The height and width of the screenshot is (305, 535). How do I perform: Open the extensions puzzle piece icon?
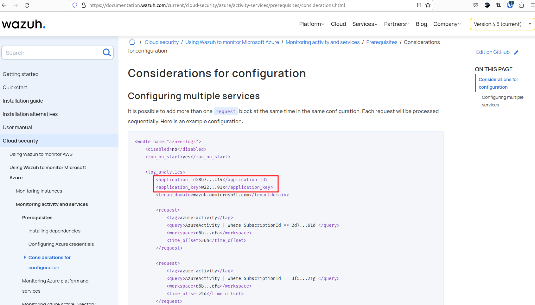[x=521, y=5]
